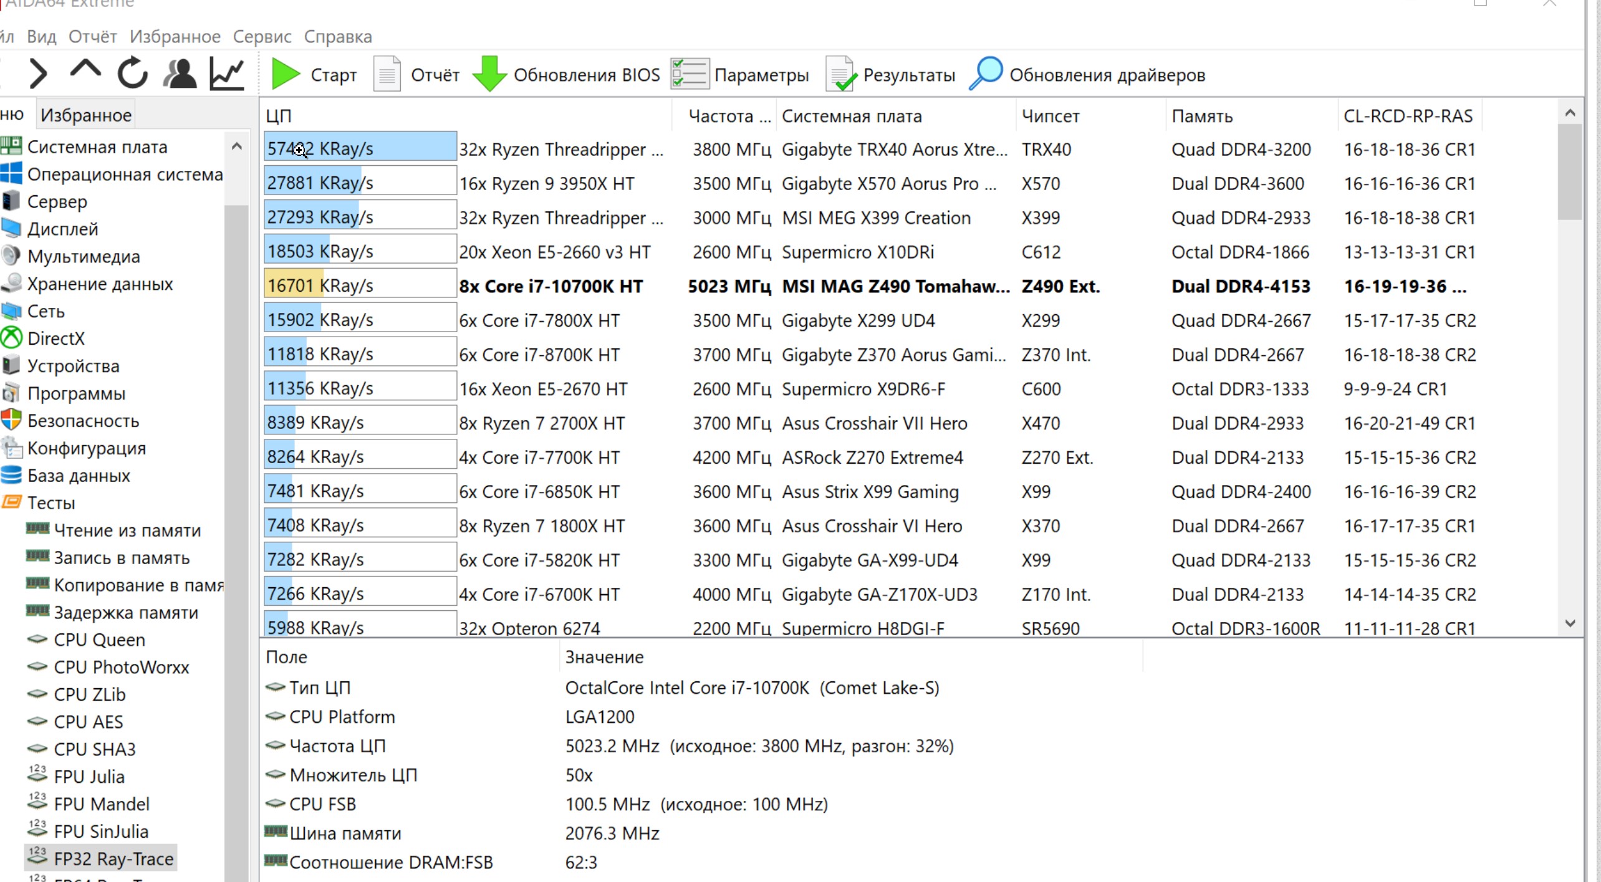Collapse the Тесты tree folder
Screen dimensions: 1601x882
click(x=50, y=502)
